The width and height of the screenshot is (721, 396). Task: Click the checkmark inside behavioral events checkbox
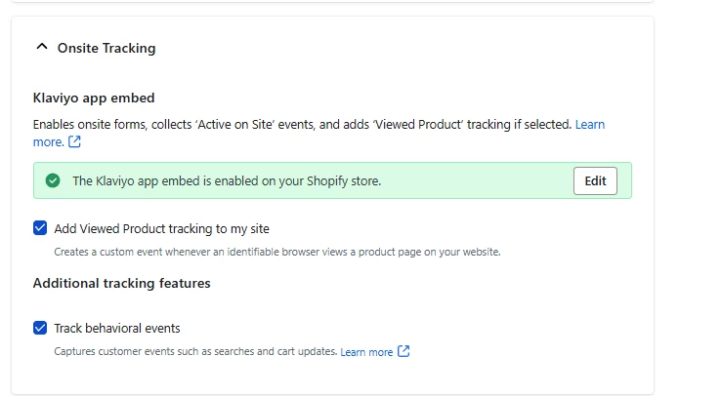pyautogui.click(x=40, y=328)
